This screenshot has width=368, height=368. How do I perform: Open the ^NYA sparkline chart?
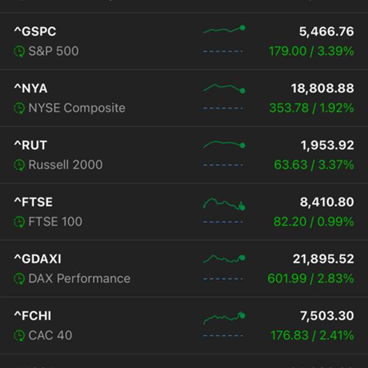[x=224, y=88]
